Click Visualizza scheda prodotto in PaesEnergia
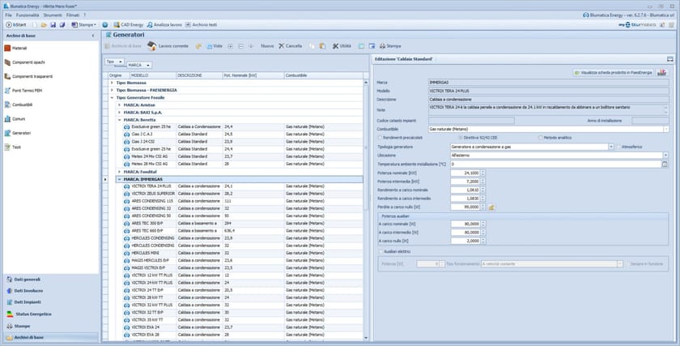This screenshot has height=346, width=680. [x=613, y=72]
